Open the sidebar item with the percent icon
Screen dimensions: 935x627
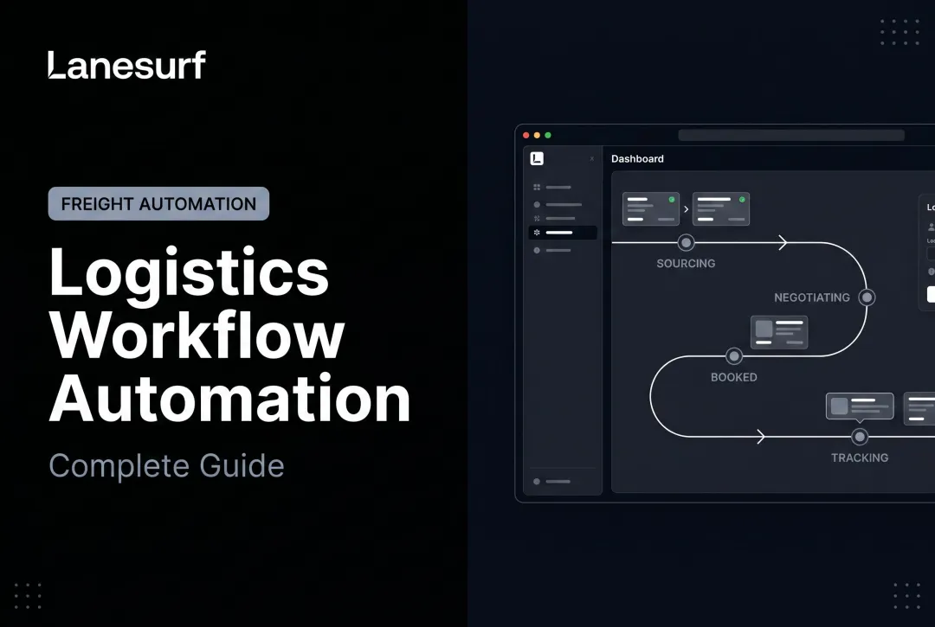click(554, 219)
